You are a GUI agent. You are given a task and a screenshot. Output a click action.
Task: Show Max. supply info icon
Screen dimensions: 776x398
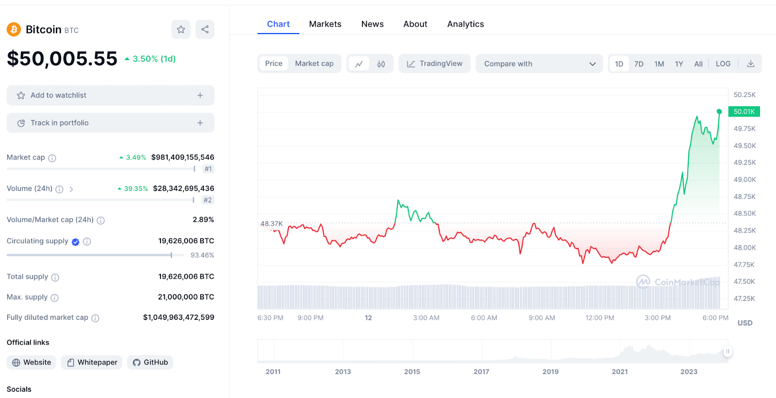[x=55, y=298]
